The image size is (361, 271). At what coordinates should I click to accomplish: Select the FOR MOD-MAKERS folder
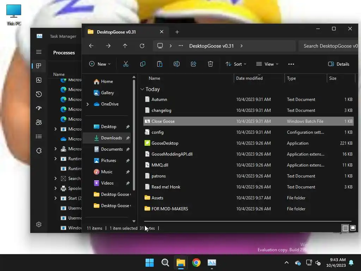coord(249,209)
